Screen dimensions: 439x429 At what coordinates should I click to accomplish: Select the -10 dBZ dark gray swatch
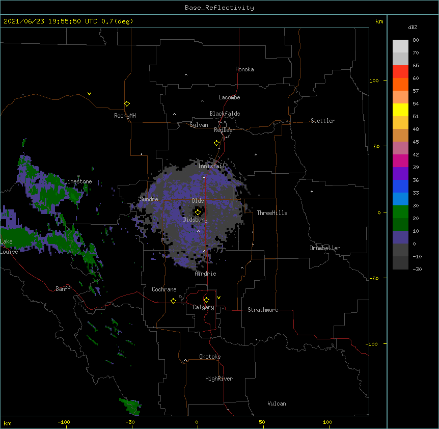pos(400,263)
